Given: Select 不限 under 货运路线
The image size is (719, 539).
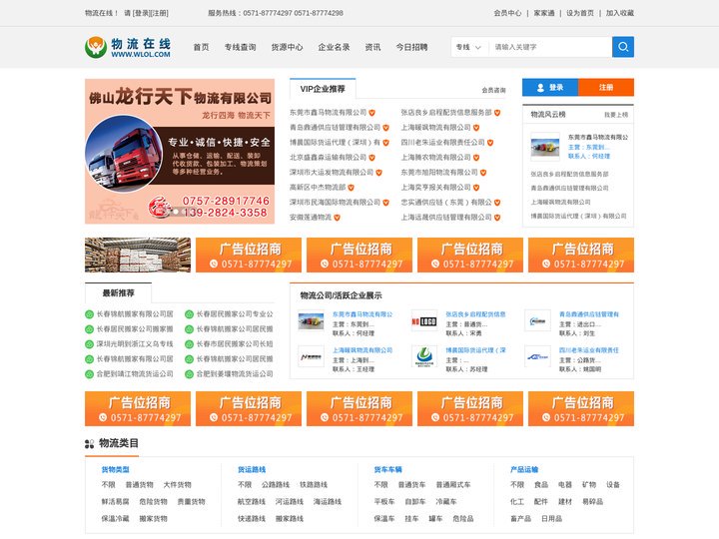Looking at the screenshot, I should (x=245, y=485).
